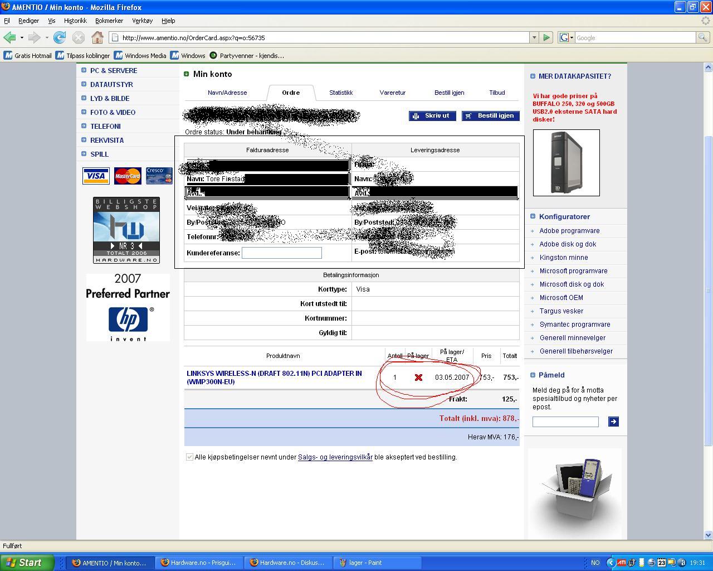Open the Forward button history dropdown arrow
Viewport: 713px width, 571px height.
coord(46,37)
